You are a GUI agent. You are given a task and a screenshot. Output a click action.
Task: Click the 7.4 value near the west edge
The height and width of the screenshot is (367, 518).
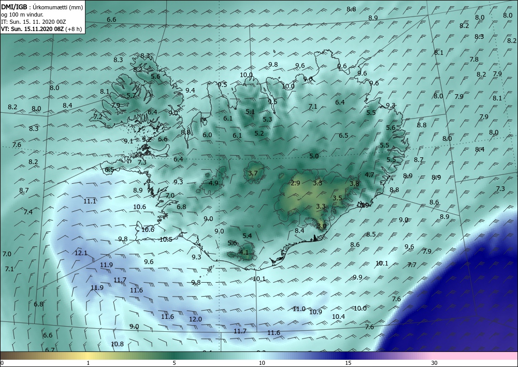click(x=28, y=212)
